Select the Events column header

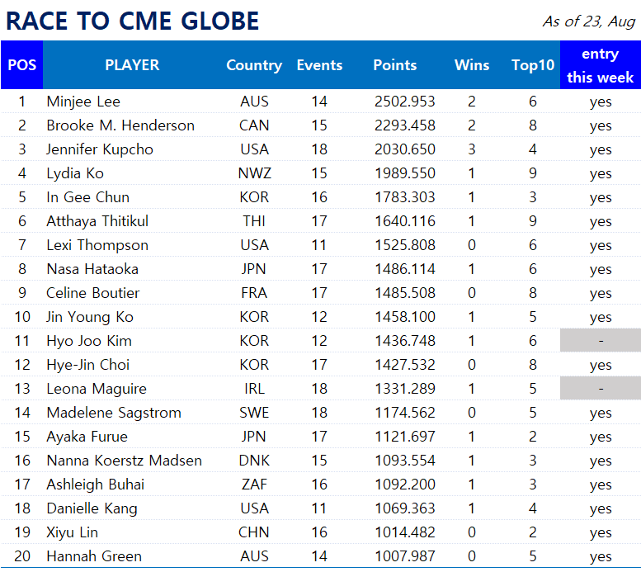coord(319,65)
